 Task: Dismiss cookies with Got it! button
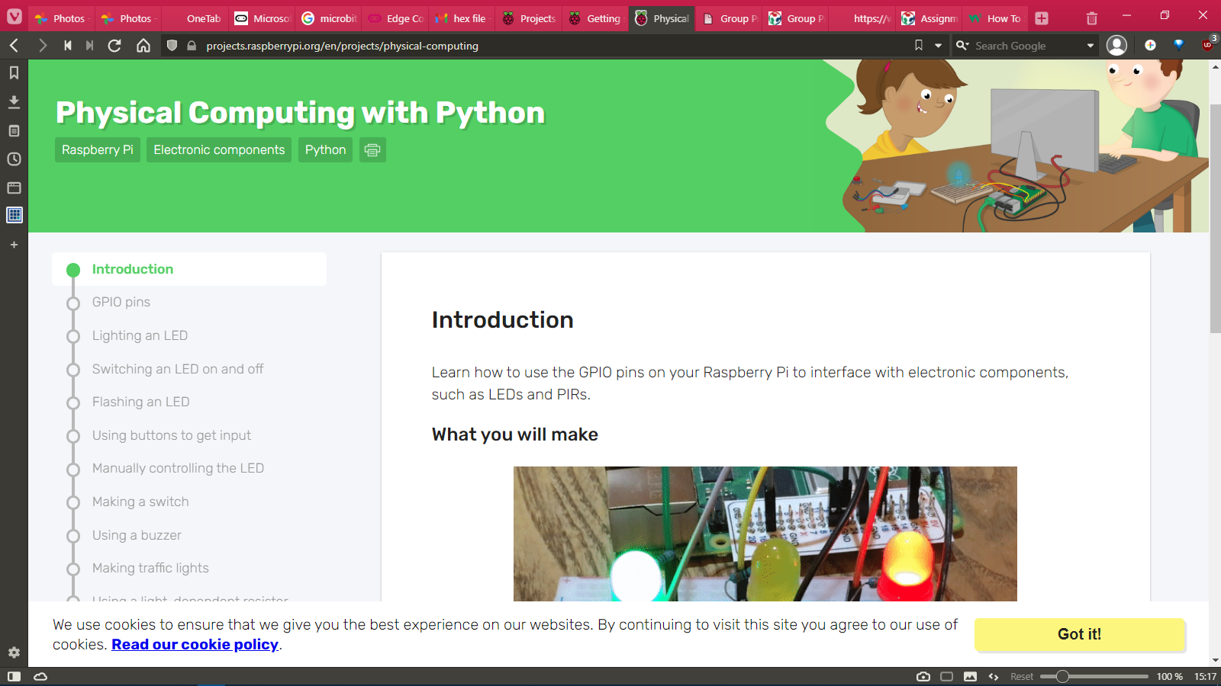pyautogui.click(x=1079, y=634)
